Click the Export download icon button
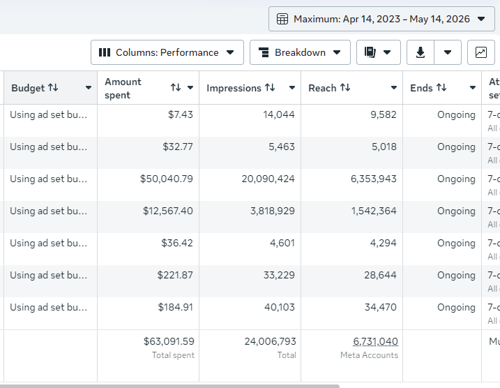Screen dimensions: 500x388 [421, 52]
